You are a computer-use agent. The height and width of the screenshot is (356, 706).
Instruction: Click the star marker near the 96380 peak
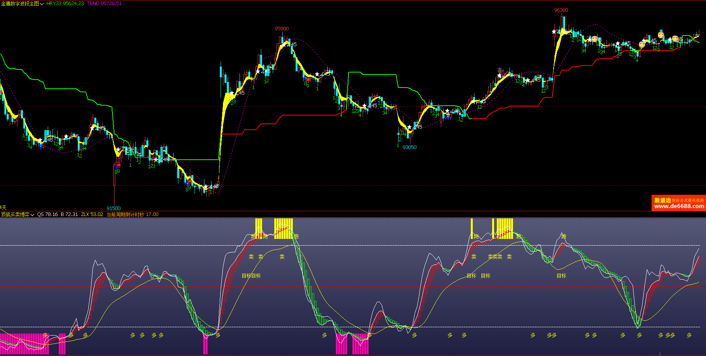coord(554,32)
